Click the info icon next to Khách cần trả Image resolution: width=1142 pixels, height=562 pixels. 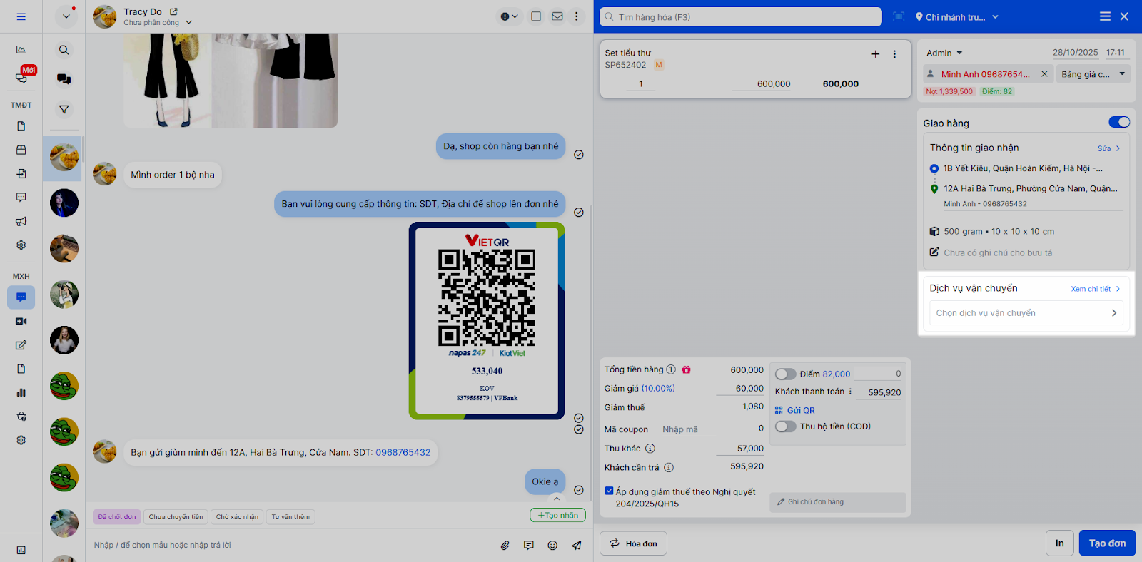(669, 468)
